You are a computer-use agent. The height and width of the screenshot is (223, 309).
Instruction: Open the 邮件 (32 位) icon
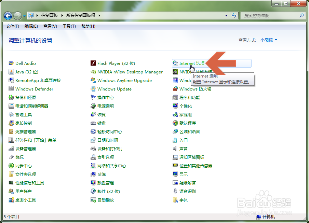[x=93, y=191]
